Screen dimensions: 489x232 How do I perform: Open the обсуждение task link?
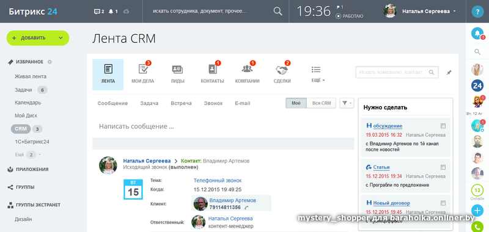pos(388,126)
